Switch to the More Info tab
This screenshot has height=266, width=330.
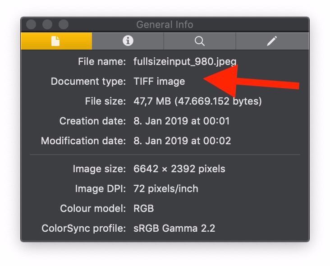128,41
